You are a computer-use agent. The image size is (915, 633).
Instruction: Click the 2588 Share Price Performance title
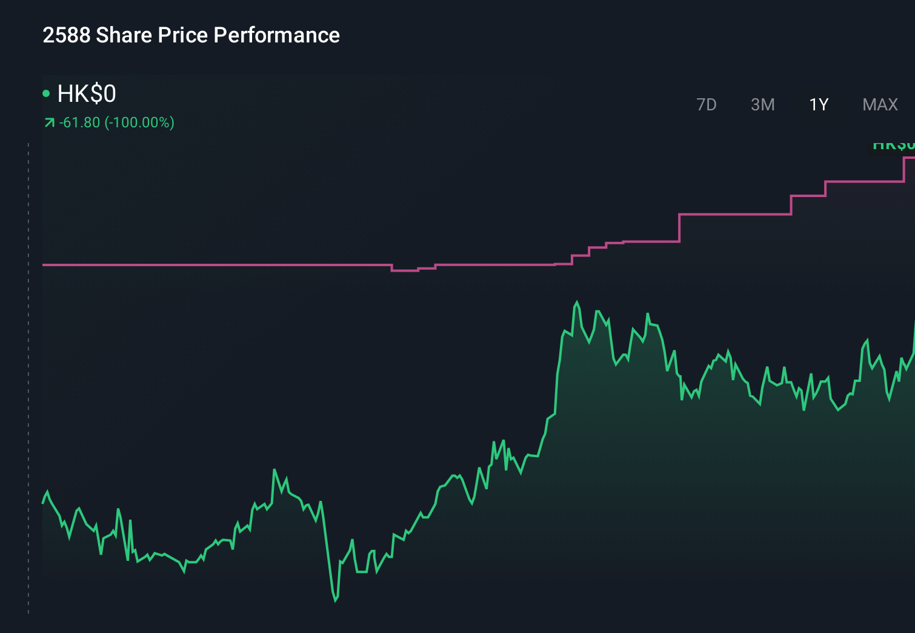[191, 35]
